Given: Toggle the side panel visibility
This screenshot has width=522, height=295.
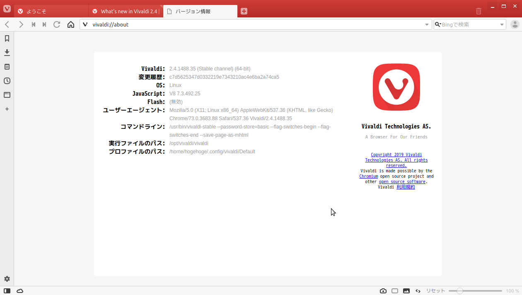Looking at the screenshot, I should tap(7, 291).
